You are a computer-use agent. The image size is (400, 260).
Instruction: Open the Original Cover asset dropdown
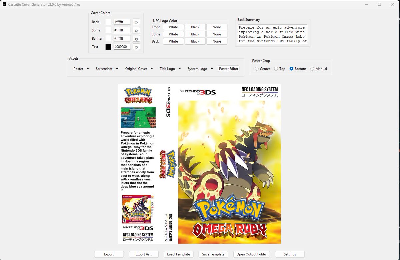pyautogui.click(x=139, y=69)
